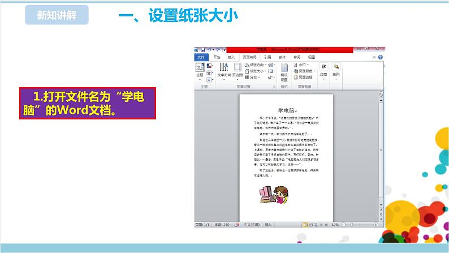Select the girl-with-computer clipart image
Screen dimensions: 449x253
(274, 195)
